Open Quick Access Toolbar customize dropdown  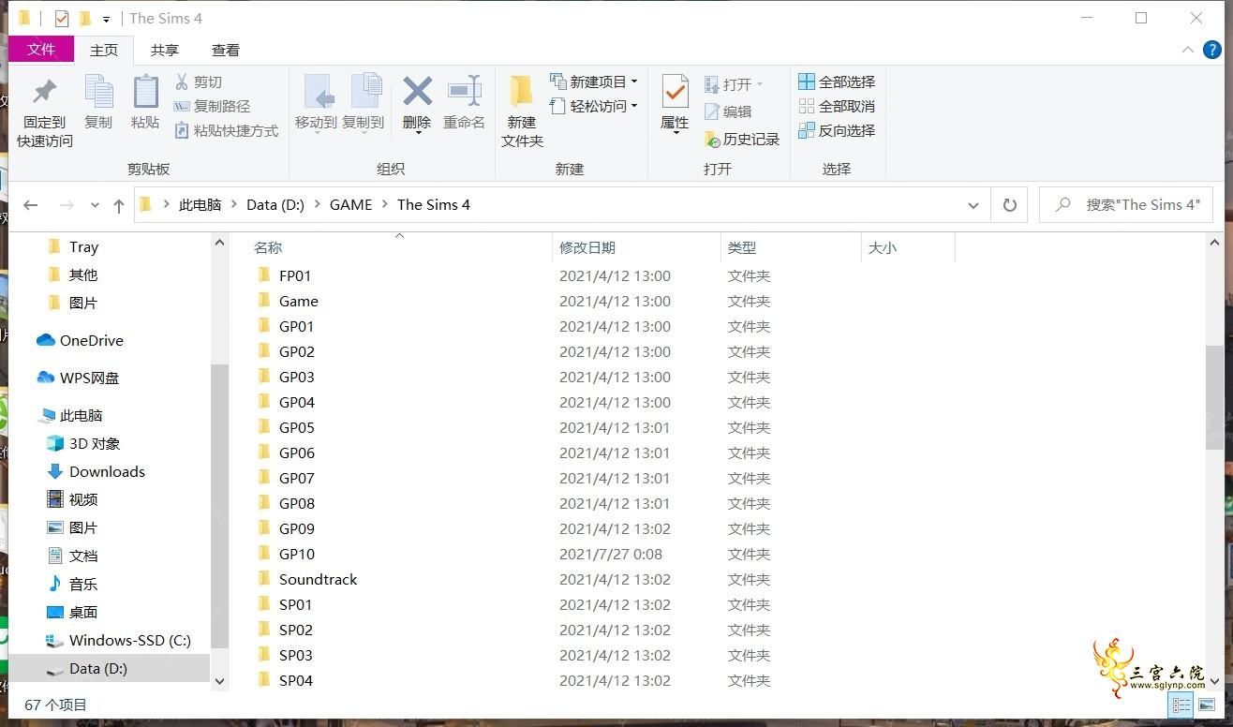[x=106, y=19]
